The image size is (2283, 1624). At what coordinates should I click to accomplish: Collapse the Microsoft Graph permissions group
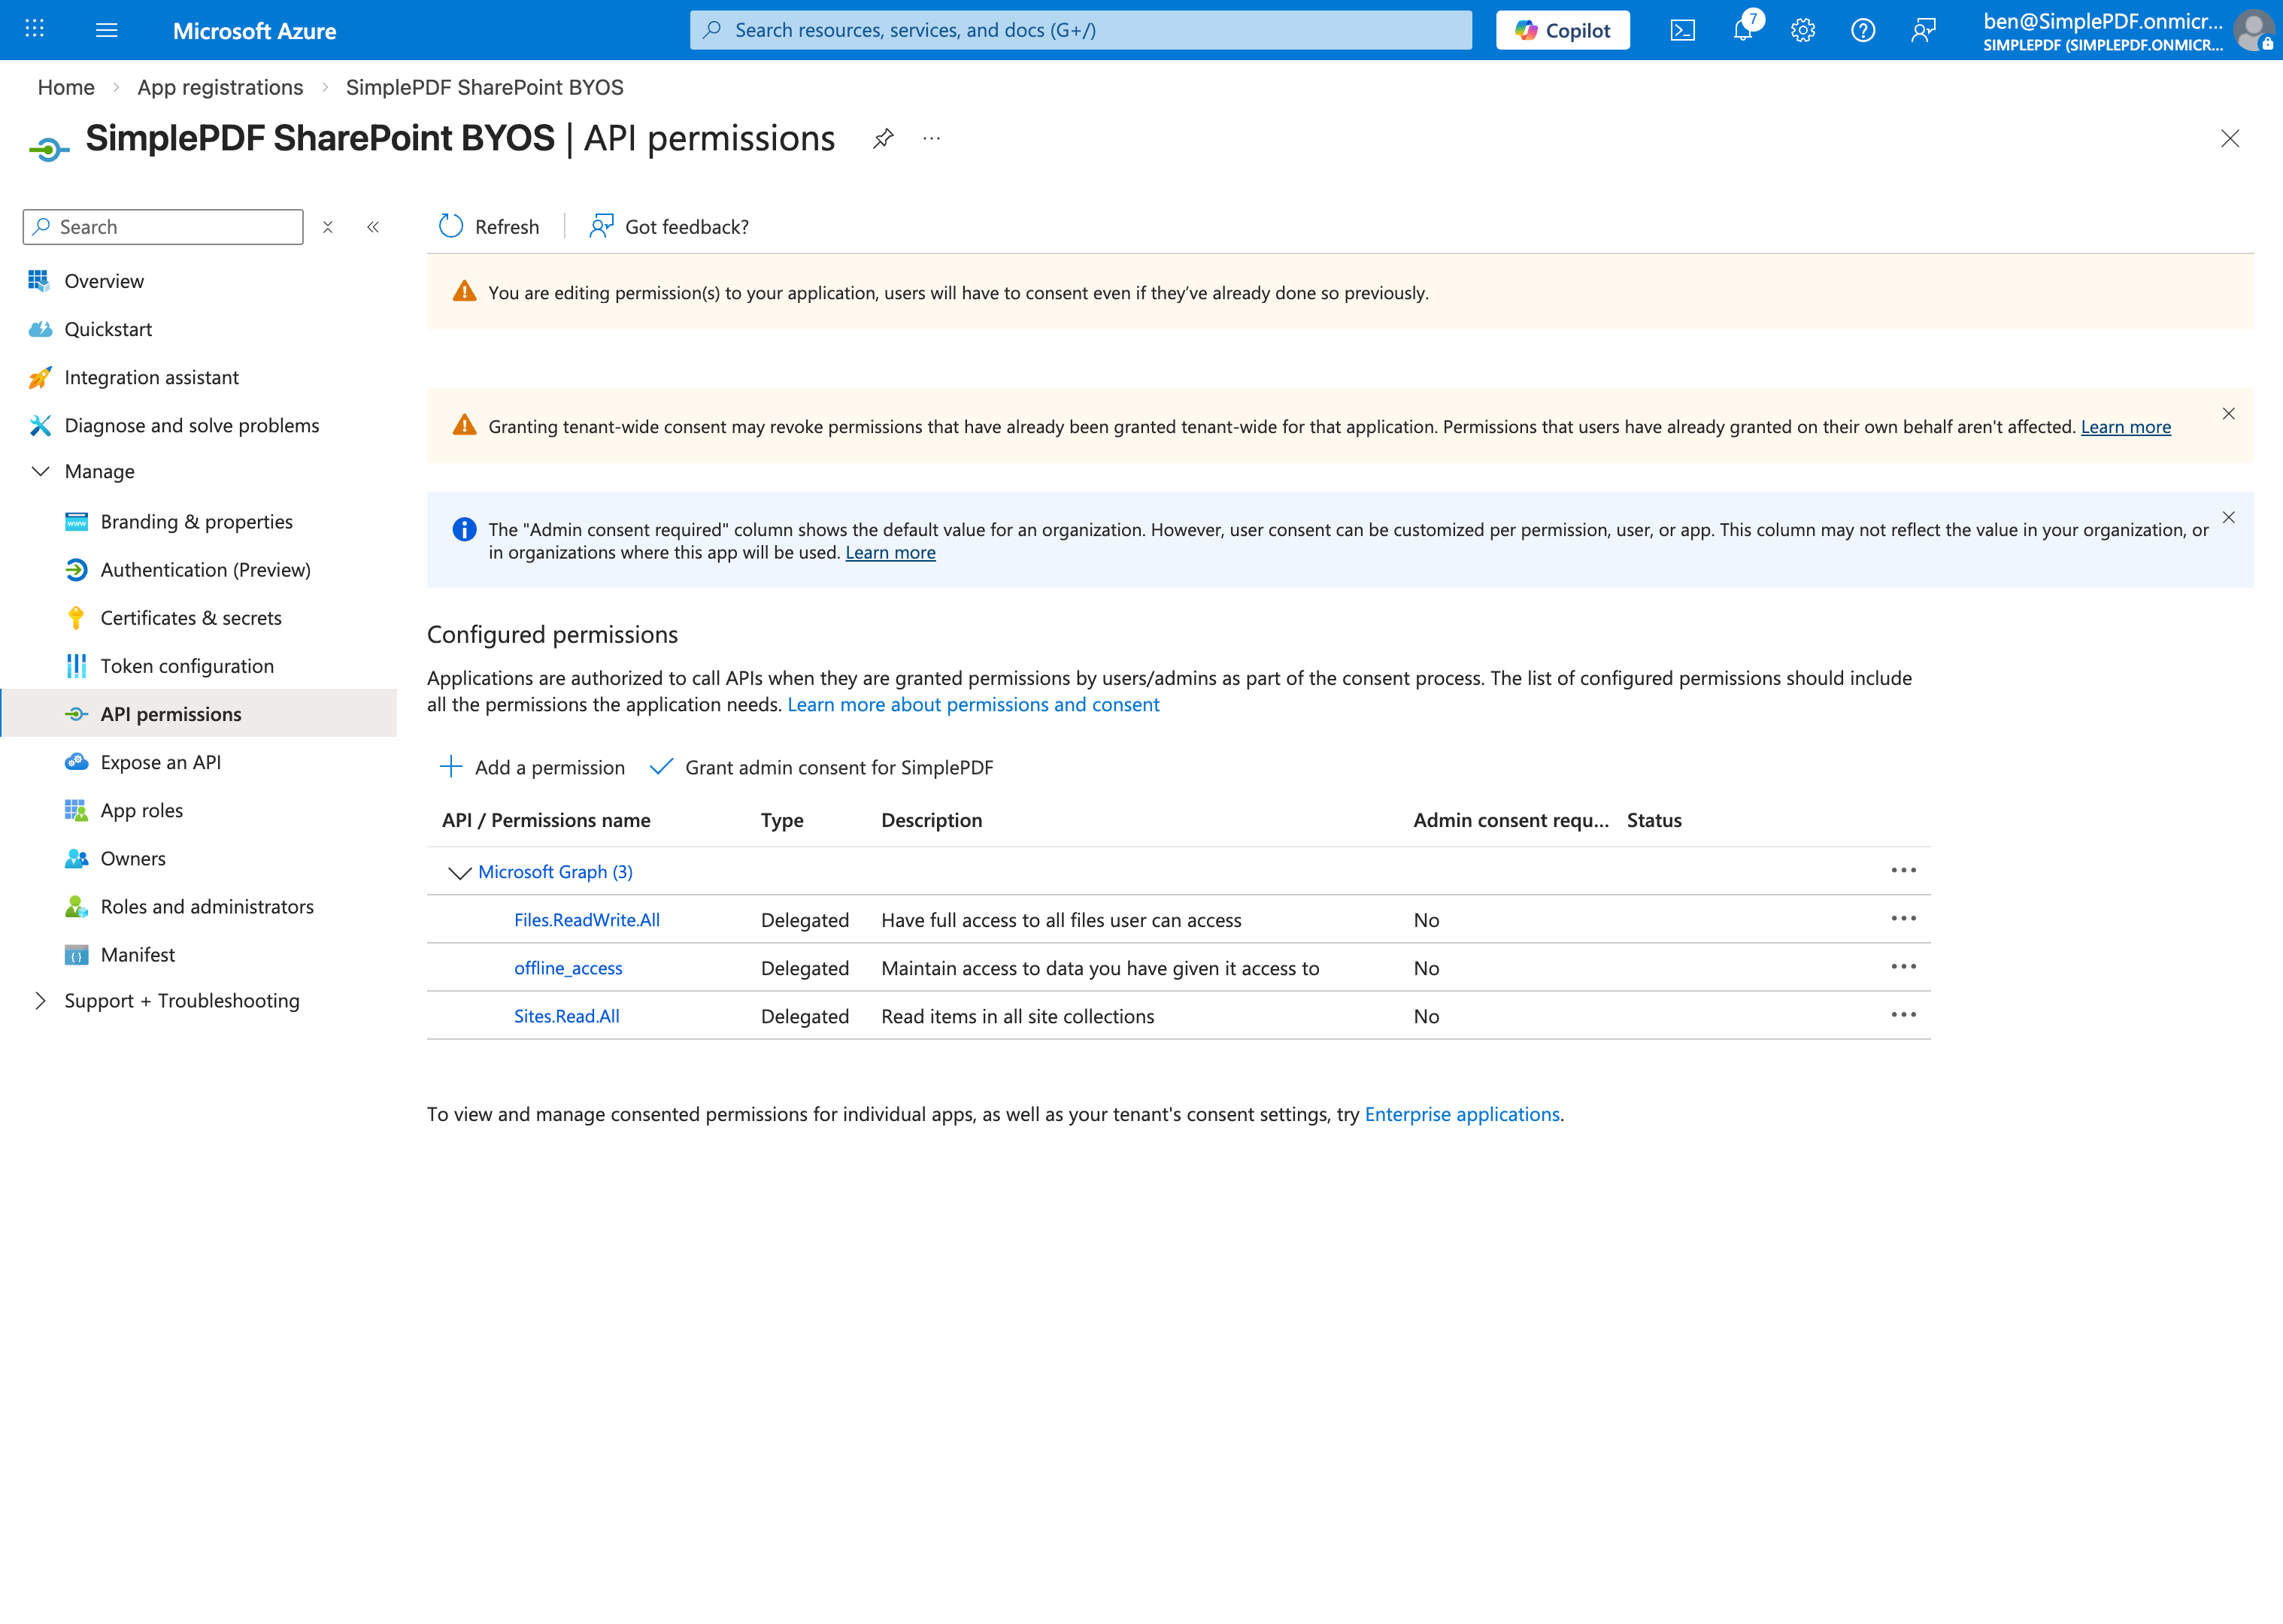tap(459, 872)
